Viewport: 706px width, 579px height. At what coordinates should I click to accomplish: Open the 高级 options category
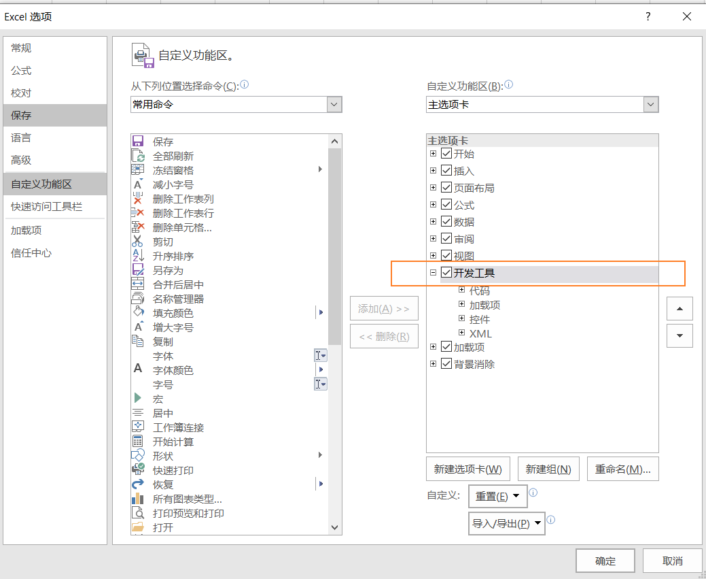(x=55, y=160)
